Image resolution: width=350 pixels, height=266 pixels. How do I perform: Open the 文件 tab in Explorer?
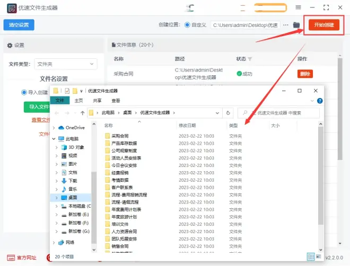pyautogui.click(x=60, y=101)
